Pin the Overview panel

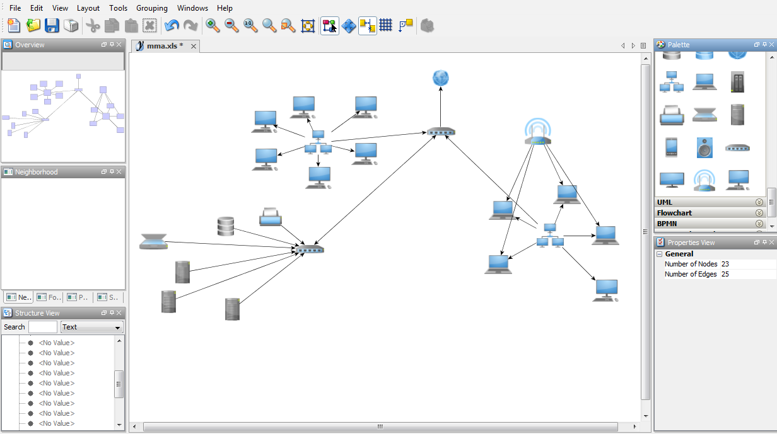[x=112, y=45]
